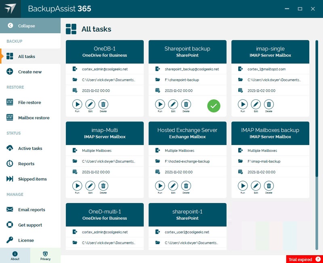The image size is (323, 263).
Task: Run the OneDB-1 backup task
Action: point(77,105)
